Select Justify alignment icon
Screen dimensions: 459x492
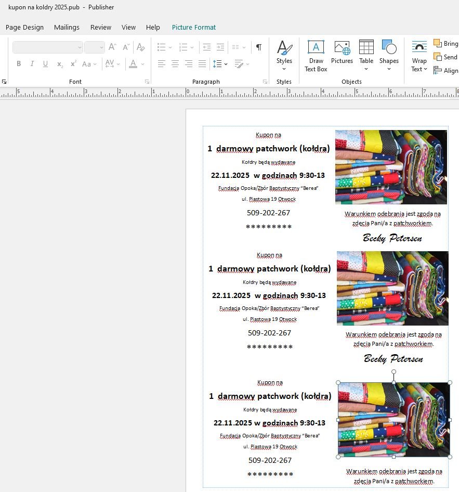tap(202, 64)
